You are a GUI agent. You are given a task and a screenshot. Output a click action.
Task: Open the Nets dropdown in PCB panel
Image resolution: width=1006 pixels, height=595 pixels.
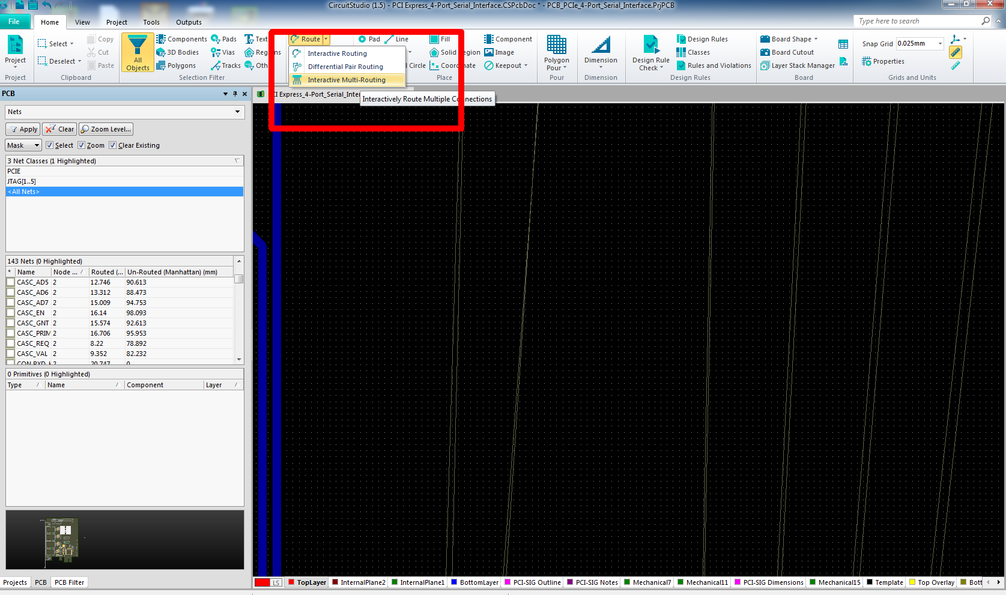pos(237,112)
